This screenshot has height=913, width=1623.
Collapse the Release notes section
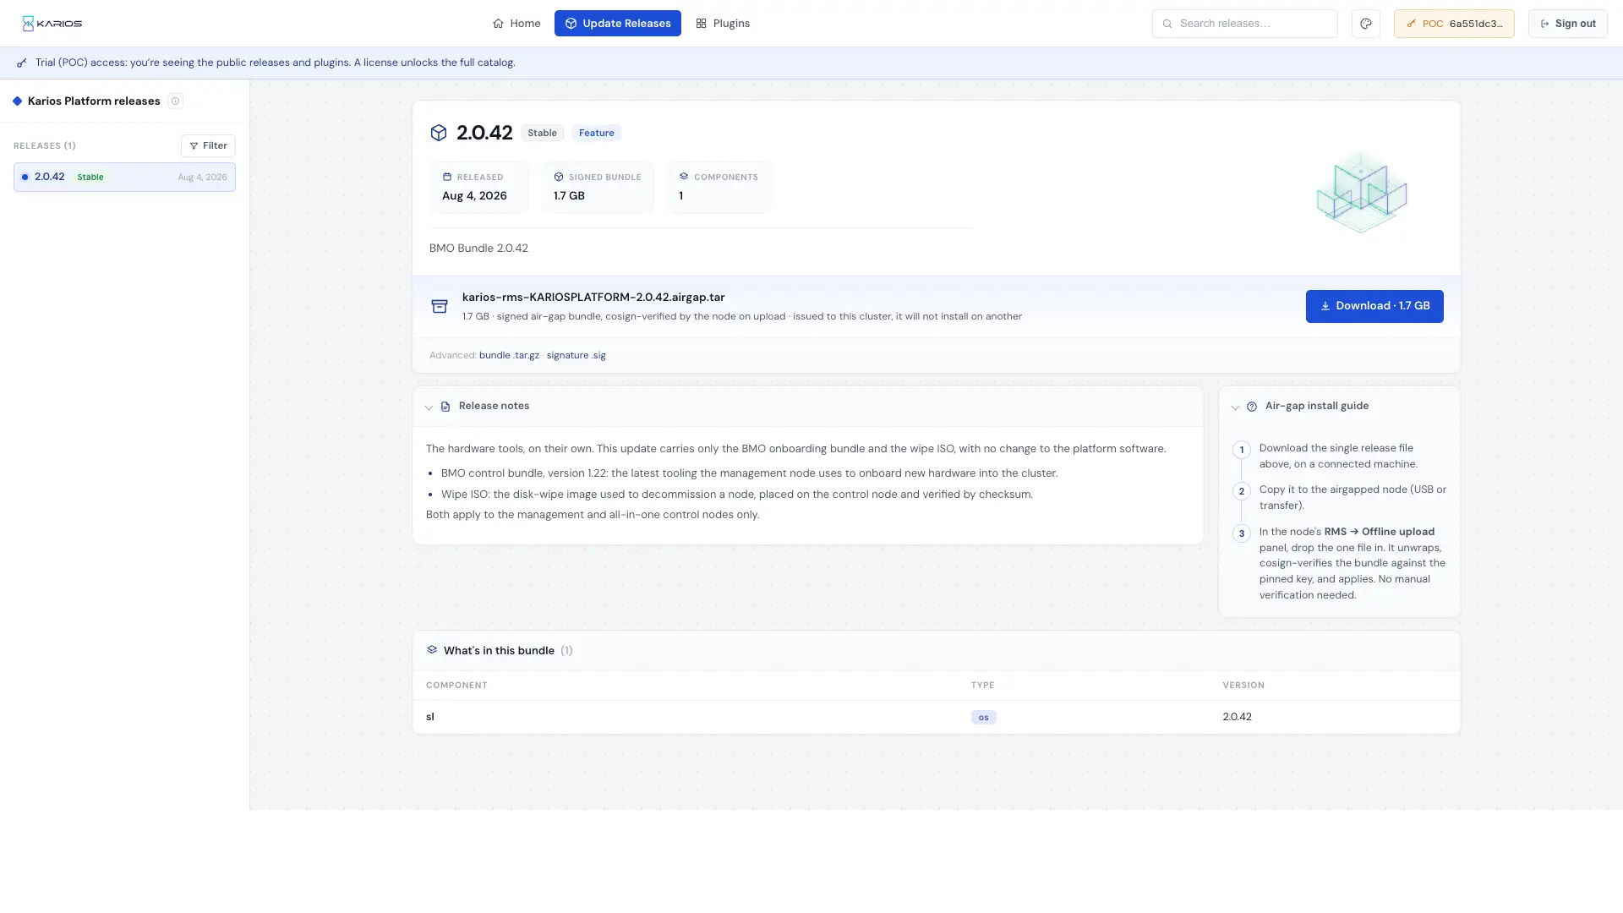[x=429, y=407]
